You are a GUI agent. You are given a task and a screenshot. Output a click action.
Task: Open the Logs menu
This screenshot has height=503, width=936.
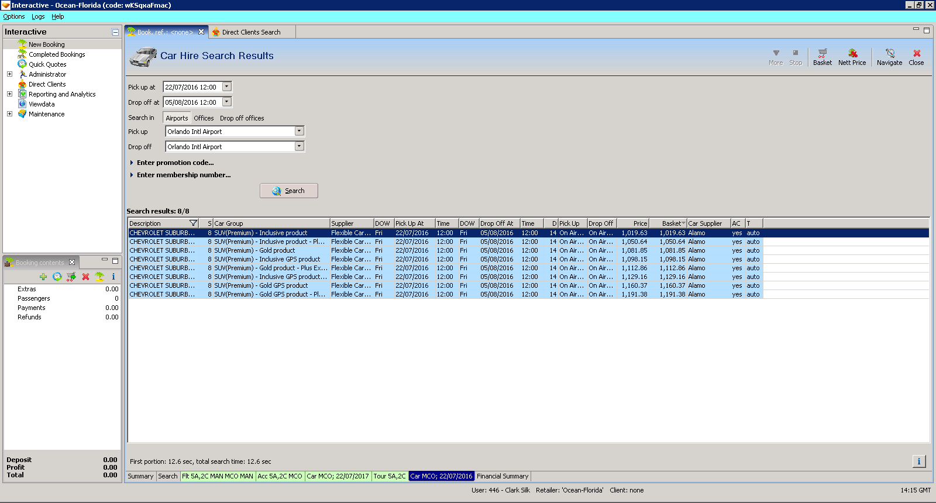pyautogui.click(x=38, y=16)
